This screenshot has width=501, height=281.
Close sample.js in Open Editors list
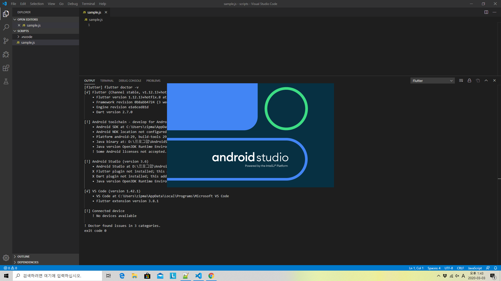[x=19, y=25]
